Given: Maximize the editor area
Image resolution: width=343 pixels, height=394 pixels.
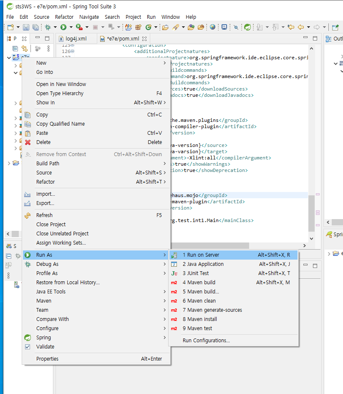Looking at the screenshot, I should tap(315, 38).
